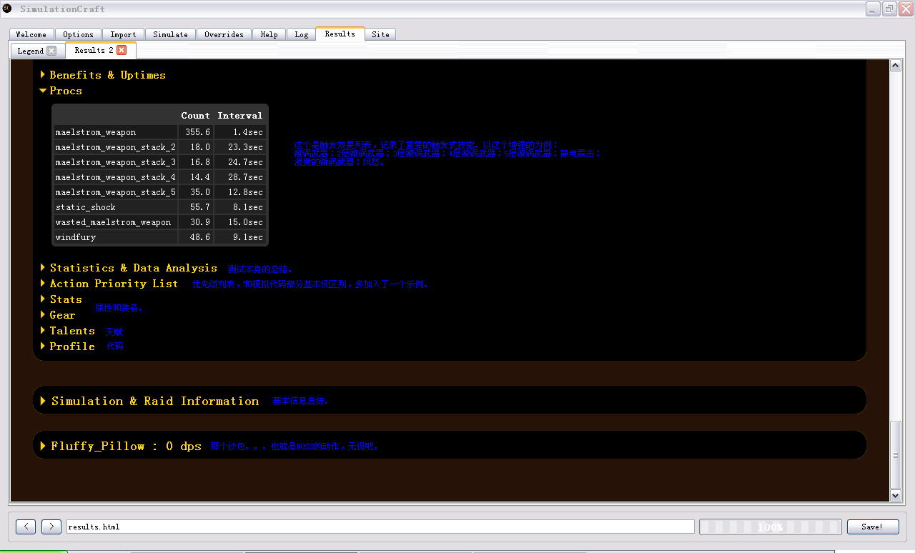The height and width of the screenshot is (553, 915).
Task: Click the forward navigation arrow button
Action: pyautogui.click(x=51, y=527)
